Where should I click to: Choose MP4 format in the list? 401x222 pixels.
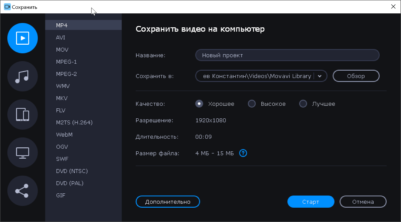[84, 25]
